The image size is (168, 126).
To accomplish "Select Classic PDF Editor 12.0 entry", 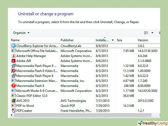I will 32,96.
